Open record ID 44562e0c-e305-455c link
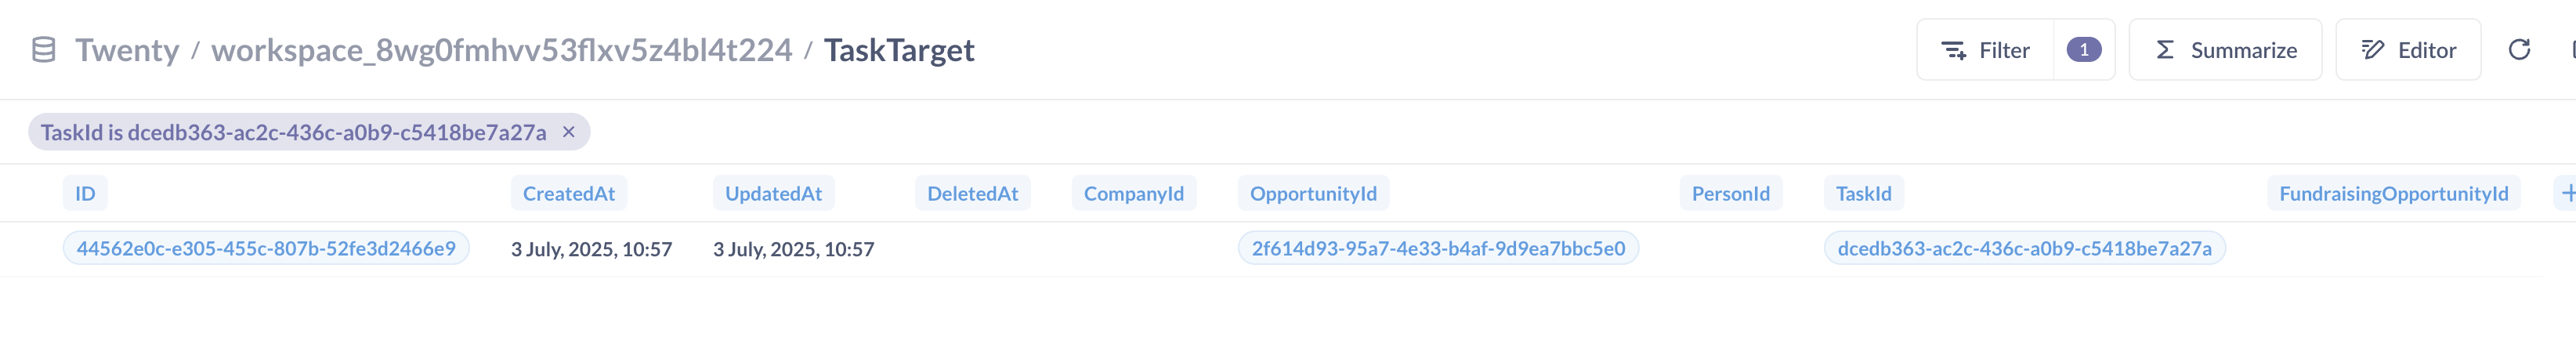The height and width of the screenshot is (348, 2576). tap(266, 248)
